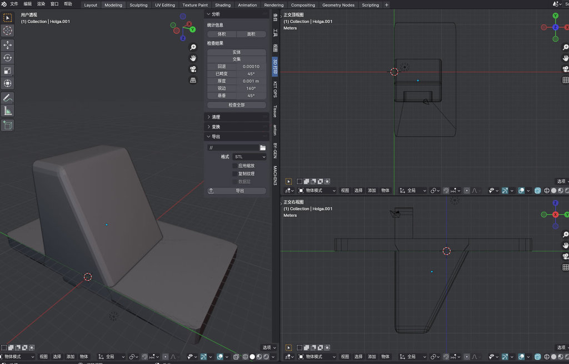Expand the 变换 panel
Screen dimensions: 569x364
tap(236, 127)
